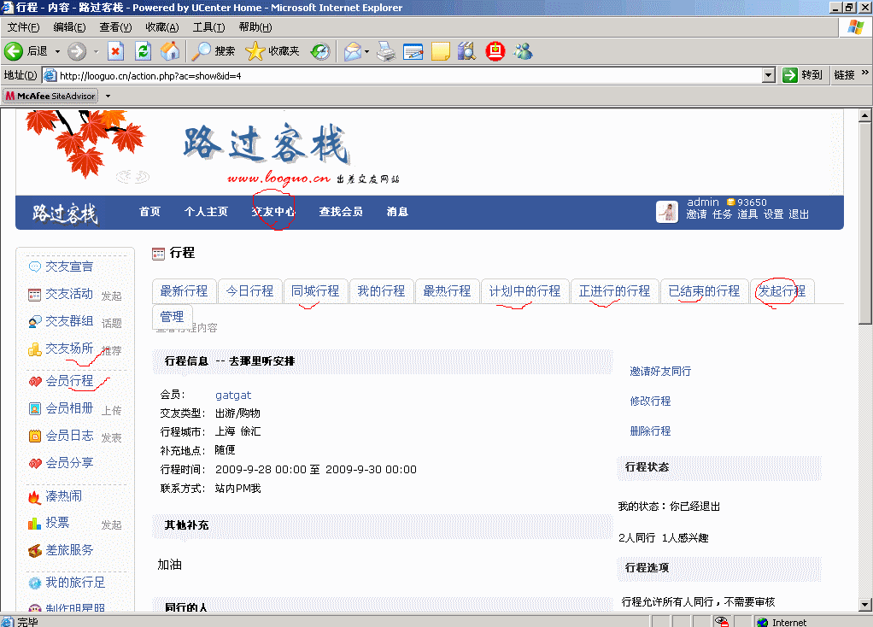The height and width of the screenshot is (627, 873).
Task: Refresh the page with the green arrows icon
Action: (x=144, y=51)
